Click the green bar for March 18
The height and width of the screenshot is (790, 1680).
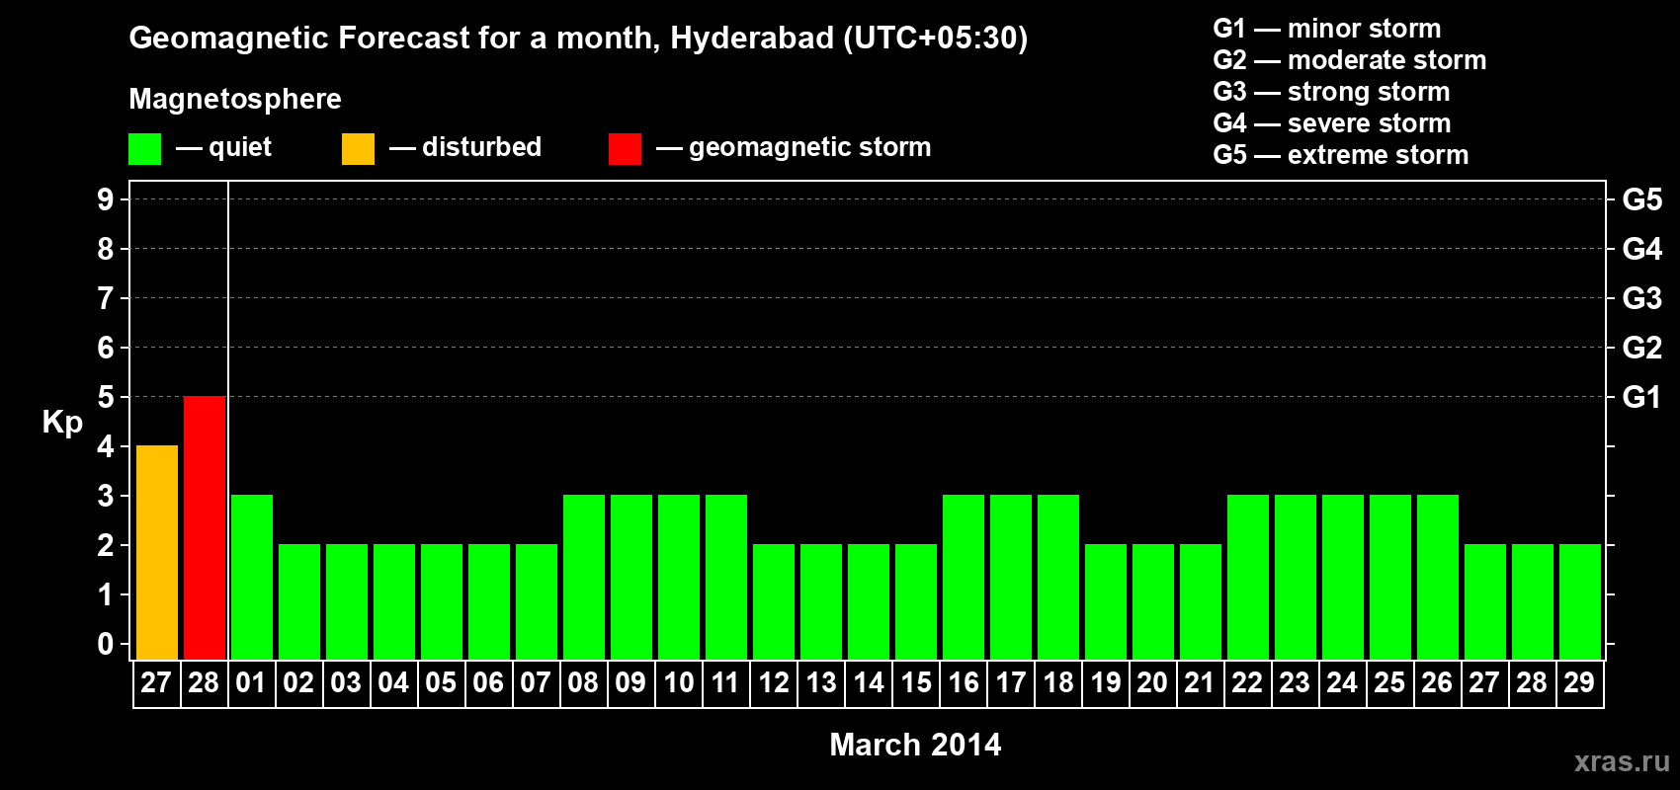1058,578
